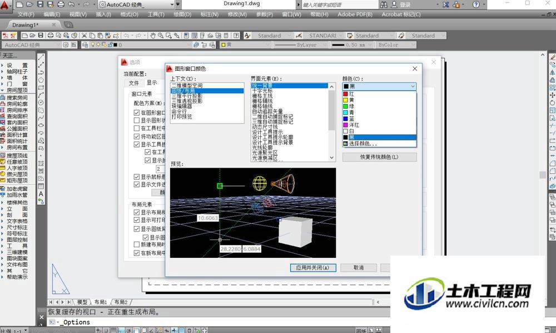The height and width of the screenshot is (333, 556).
Task: Select the Line tool in draw toolbar
Action: 41,57
